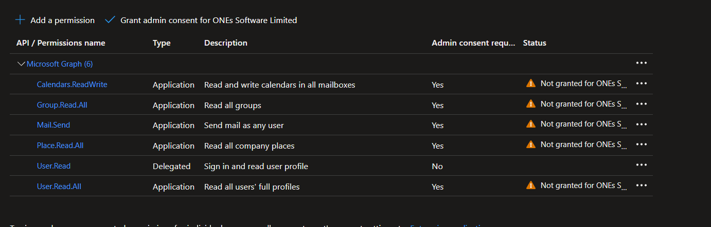Open the User.Read.All permission link

pyautogui.click(x=59, y=187)
